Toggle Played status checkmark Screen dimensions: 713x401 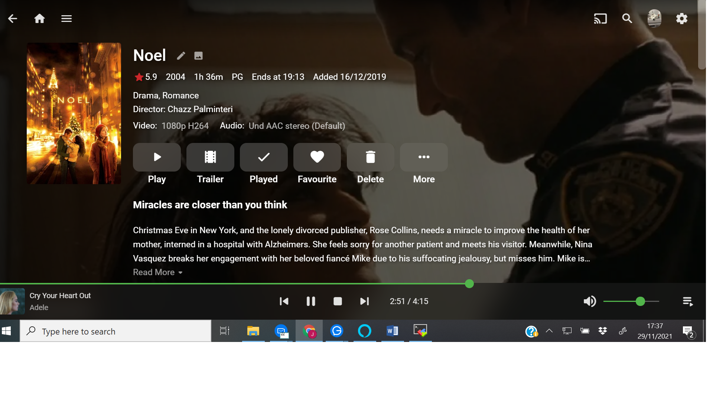pos(264,157)
